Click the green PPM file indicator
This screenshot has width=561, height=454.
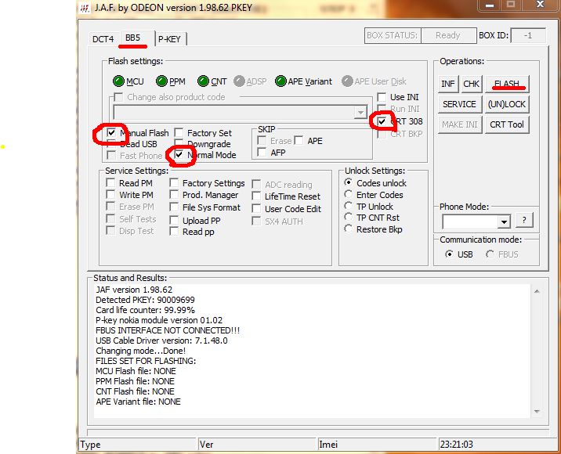point(161,81)
